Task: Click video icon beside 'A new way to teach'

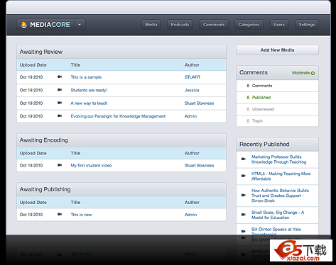Action: [60, 103]
